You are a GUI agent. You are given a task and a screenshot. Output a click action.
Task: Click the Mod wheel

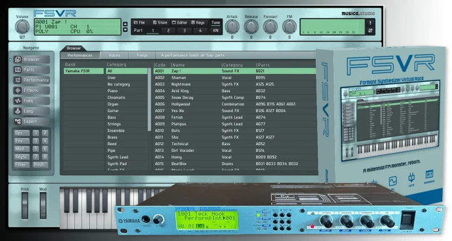coord(43,205)
